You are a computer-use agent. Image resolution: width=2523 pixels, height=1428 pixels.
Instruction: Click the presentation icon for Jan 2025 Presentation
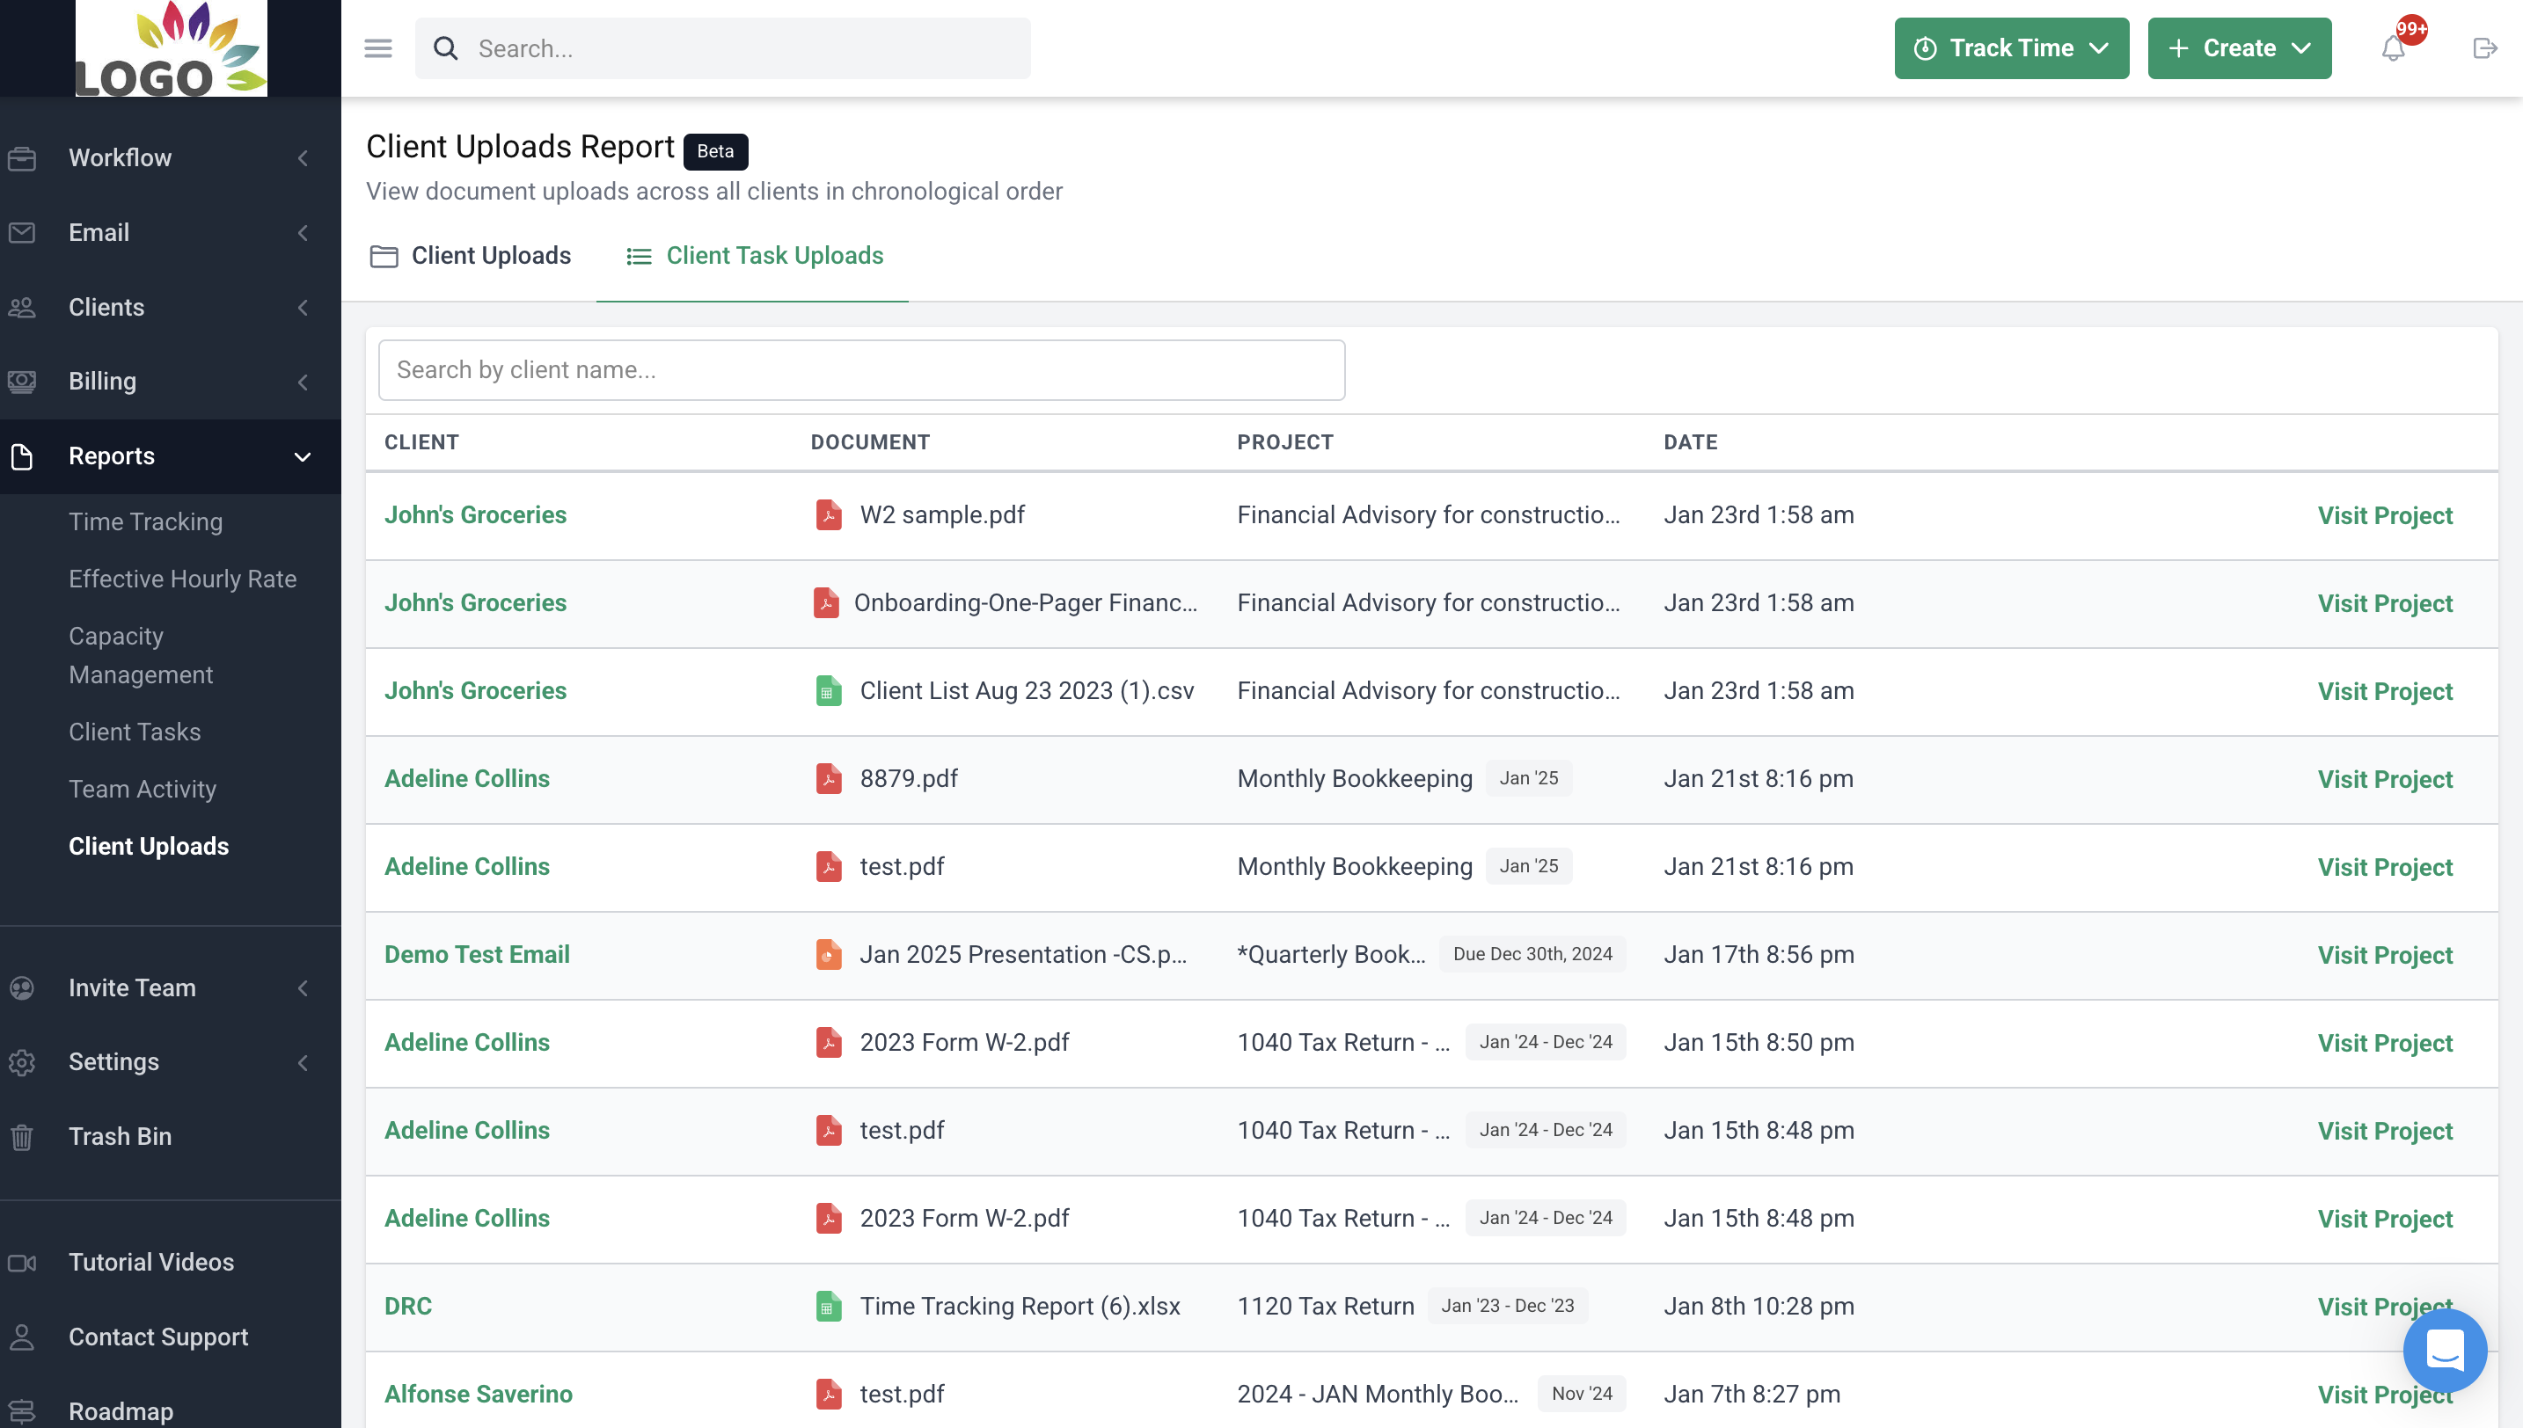coord(829,954)
